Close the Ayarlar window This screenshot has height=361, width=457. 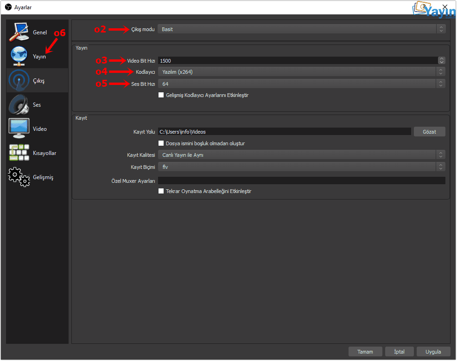(x=445, y=6)
